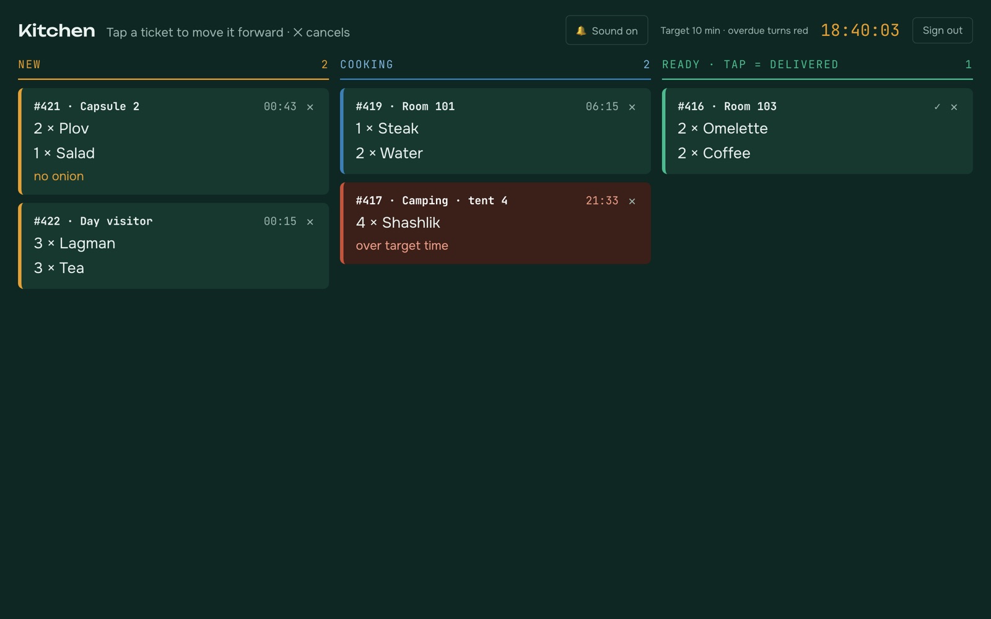Click the 18:40:03 clock

tap(860, 30)
